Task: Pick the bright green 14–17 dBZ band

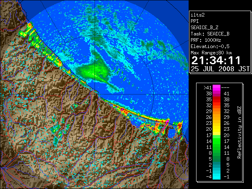Action: tap(217, 141)
